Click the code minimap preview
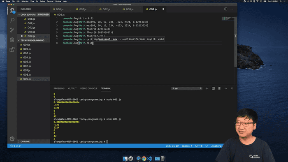Viewport: 288px width, 162px height. tap(228, 19)
